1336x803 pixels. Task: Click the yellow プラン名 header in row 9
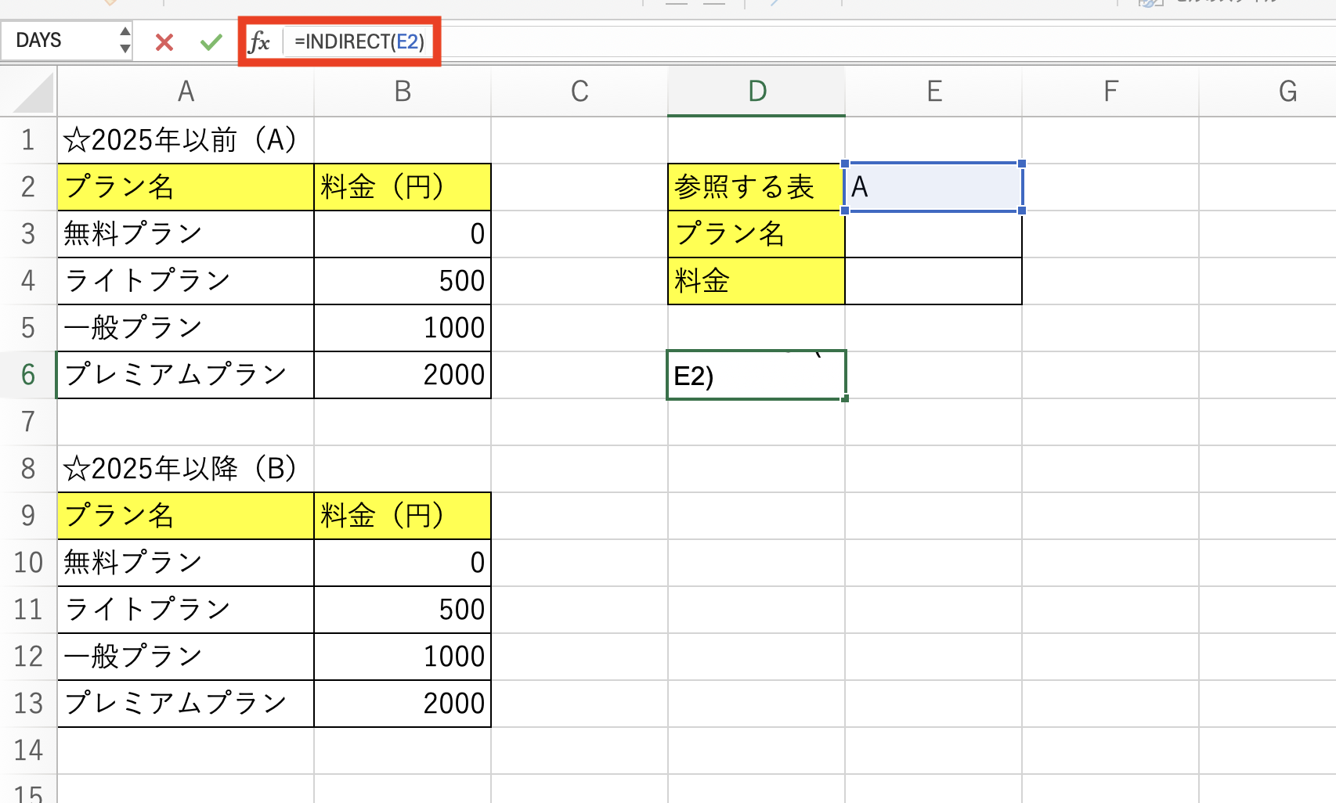[185, 515]
